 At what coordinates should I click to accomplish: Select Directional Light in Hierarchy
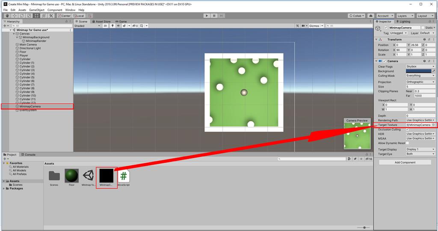[x=30, y=48]
